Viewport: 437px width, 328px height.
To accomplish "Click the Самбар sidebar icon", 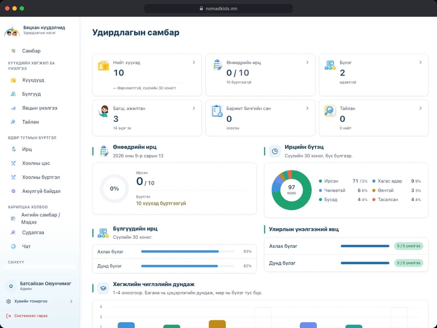I will coord(13,51).
